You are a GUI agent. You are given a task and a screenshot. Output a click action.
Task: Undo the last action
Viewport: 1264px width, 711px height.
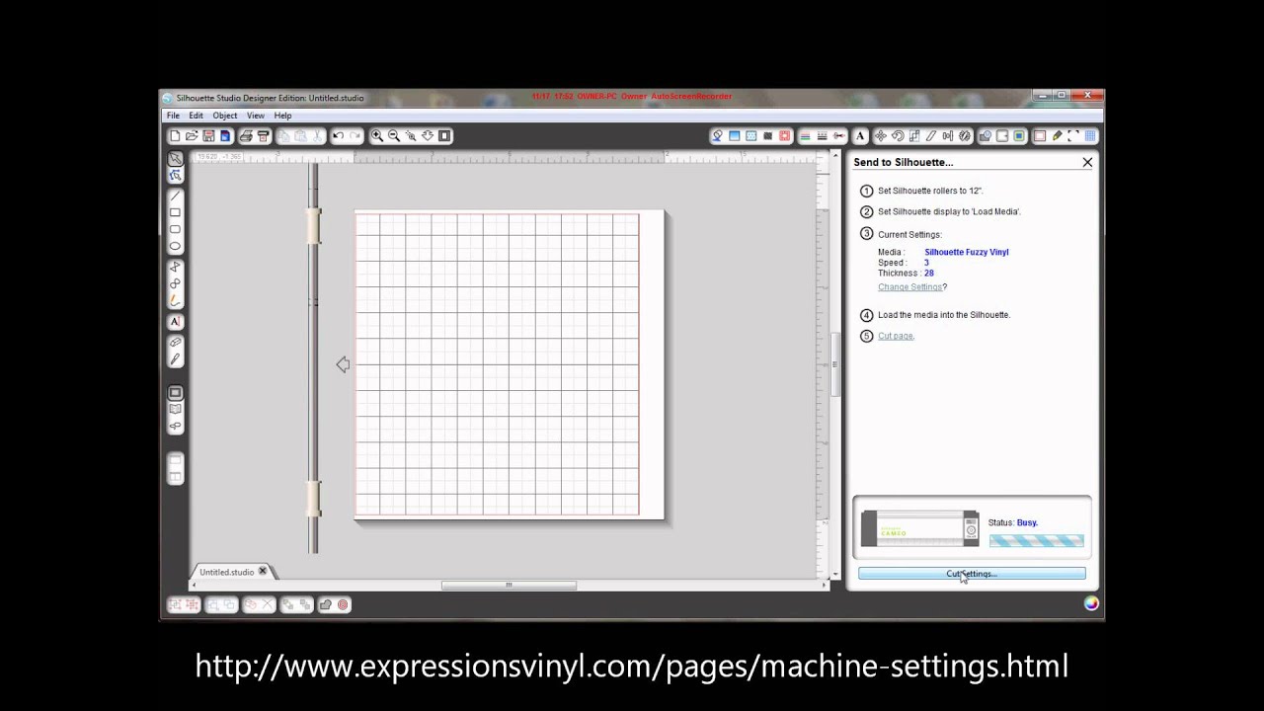coord(338,136)
